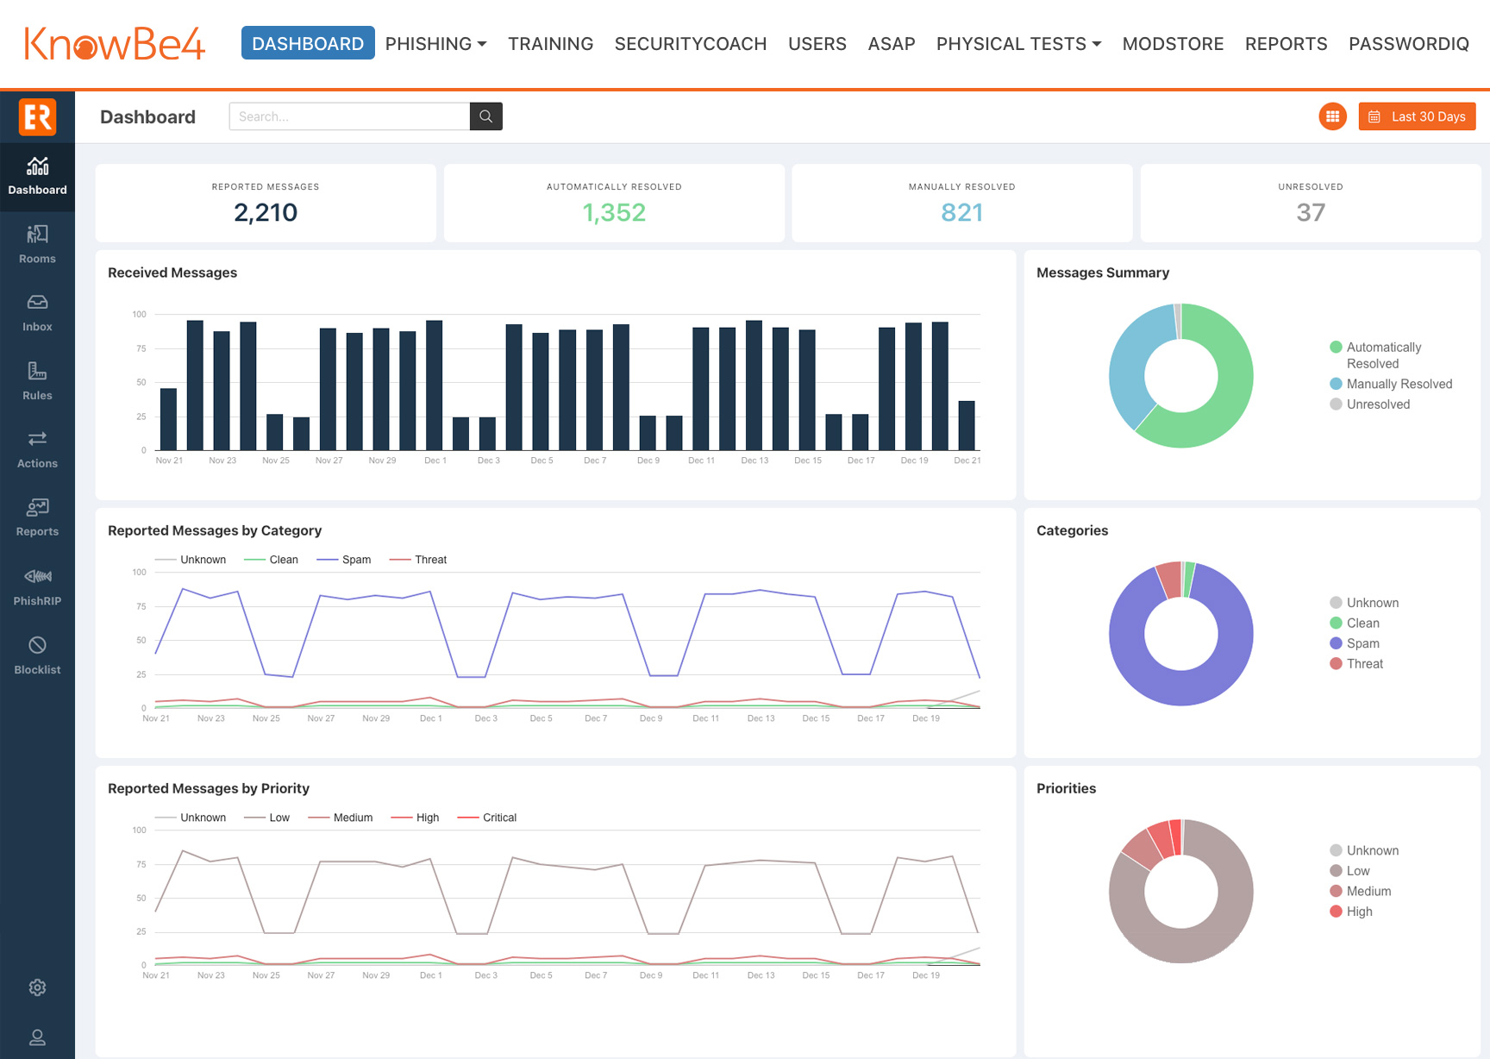Click the user profile icon
Viewport: 1490px width, 1059px height.
[37, 1037]
